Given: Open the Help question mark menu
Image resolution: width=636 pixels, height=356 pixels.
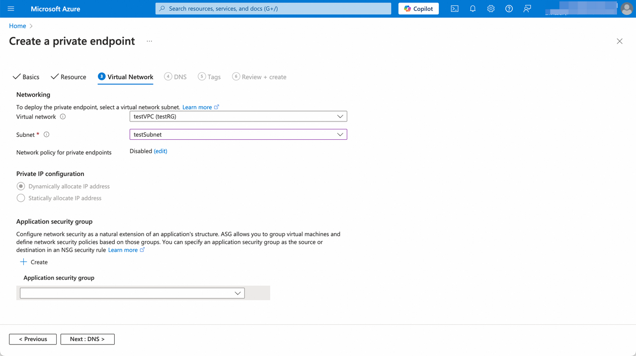Looking at the screenshot, I should coord(508,8).
